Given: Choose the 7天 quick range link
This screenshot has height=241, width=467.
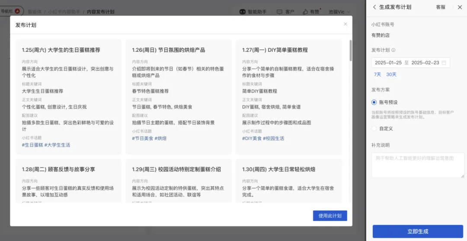Looking at the screenshot, I should click(x=377, y=75).
